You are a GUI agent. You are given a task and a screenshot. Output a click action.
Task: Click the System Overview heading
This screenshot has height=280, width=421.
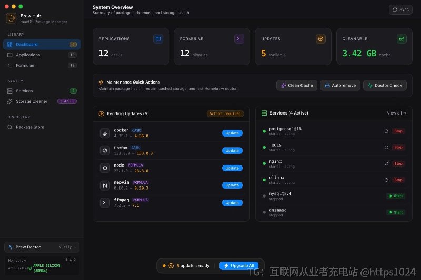coord(113,7)
